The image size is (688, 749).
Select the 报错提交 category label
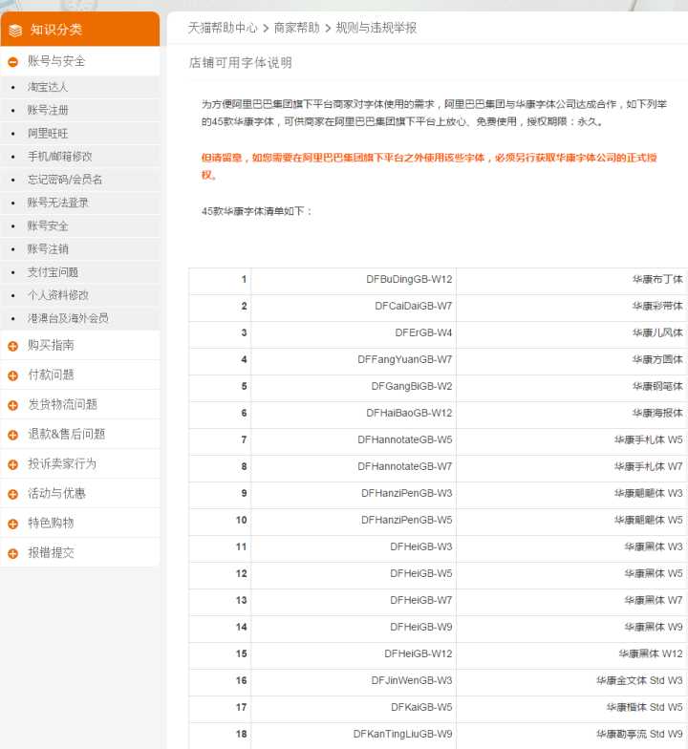pos(52,552)
